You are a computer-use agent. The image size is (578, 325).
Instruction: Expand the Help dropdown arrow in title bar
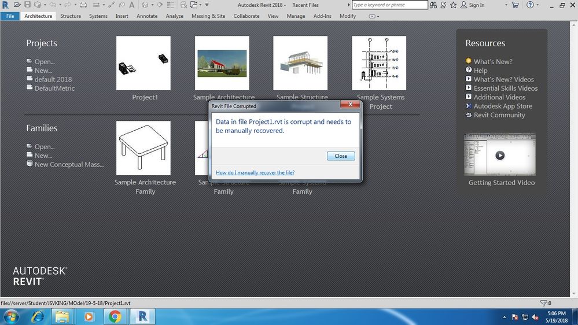coord(538,5)
